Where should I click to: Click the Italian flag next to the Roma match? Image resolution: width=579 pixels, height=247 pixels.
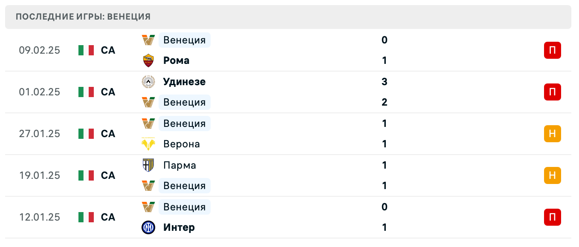click(x=85, y=50)
